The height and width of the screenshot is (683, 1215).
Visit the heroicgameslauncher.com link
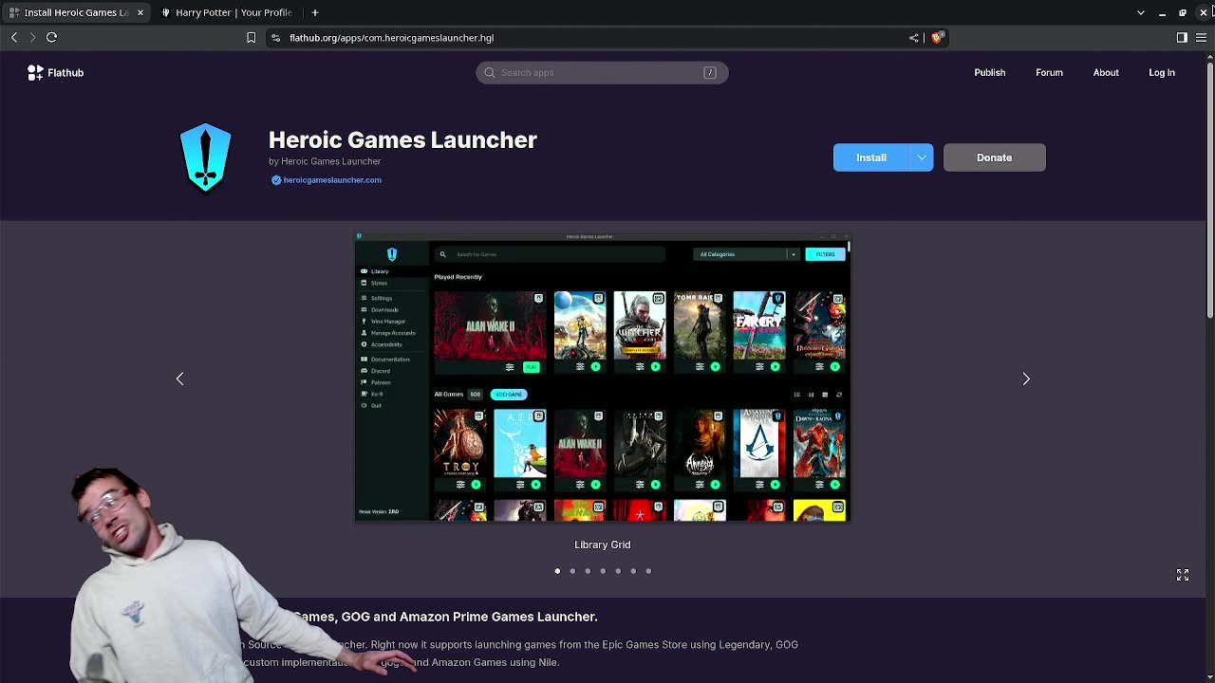point(332,180)
